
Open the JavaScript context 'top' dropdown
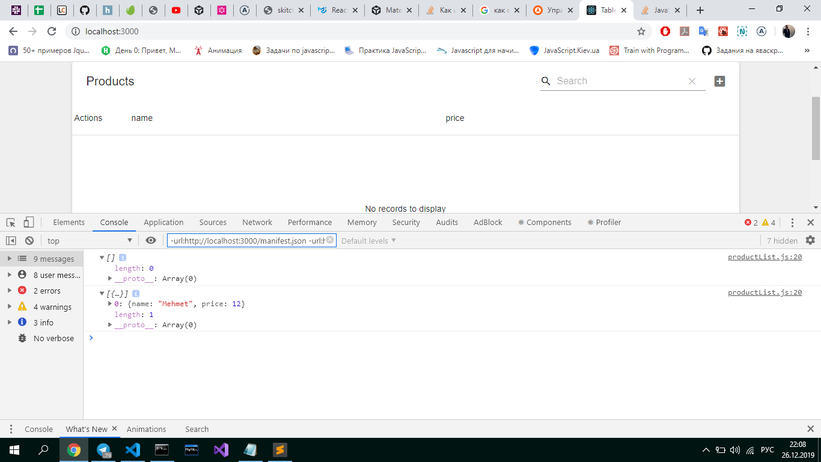point(90,241)
